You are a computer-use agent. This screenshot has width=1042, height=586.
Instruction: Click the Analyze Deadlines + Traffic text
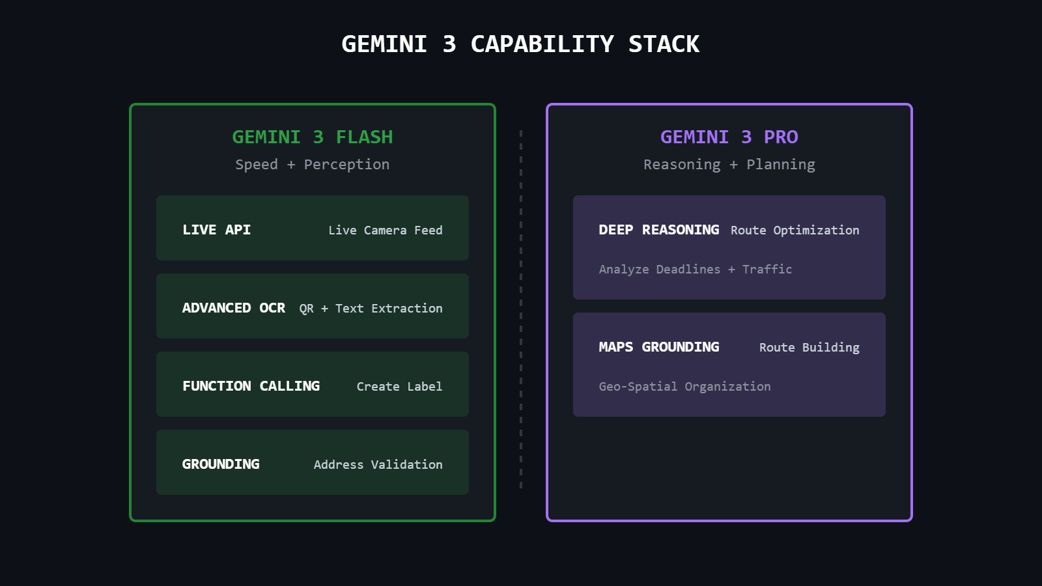[x=696, y=270]
